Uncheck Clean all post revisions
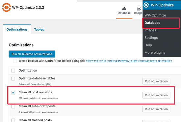Viewport: 181px width, 122px height. tap(13, 93)
